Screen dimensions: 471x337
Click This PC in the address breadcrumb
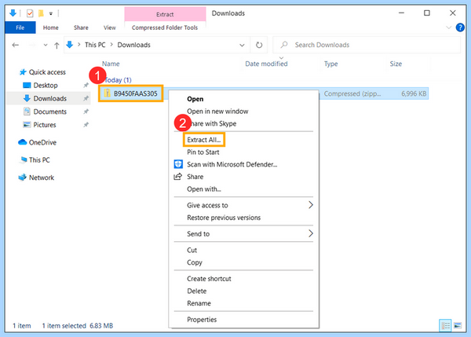95,45
